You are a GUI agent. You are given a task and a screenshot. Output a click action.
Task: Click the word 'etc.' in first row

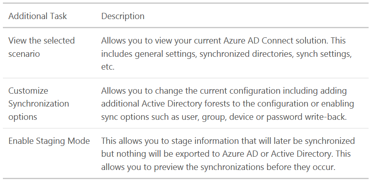click(x=108, y=67)
